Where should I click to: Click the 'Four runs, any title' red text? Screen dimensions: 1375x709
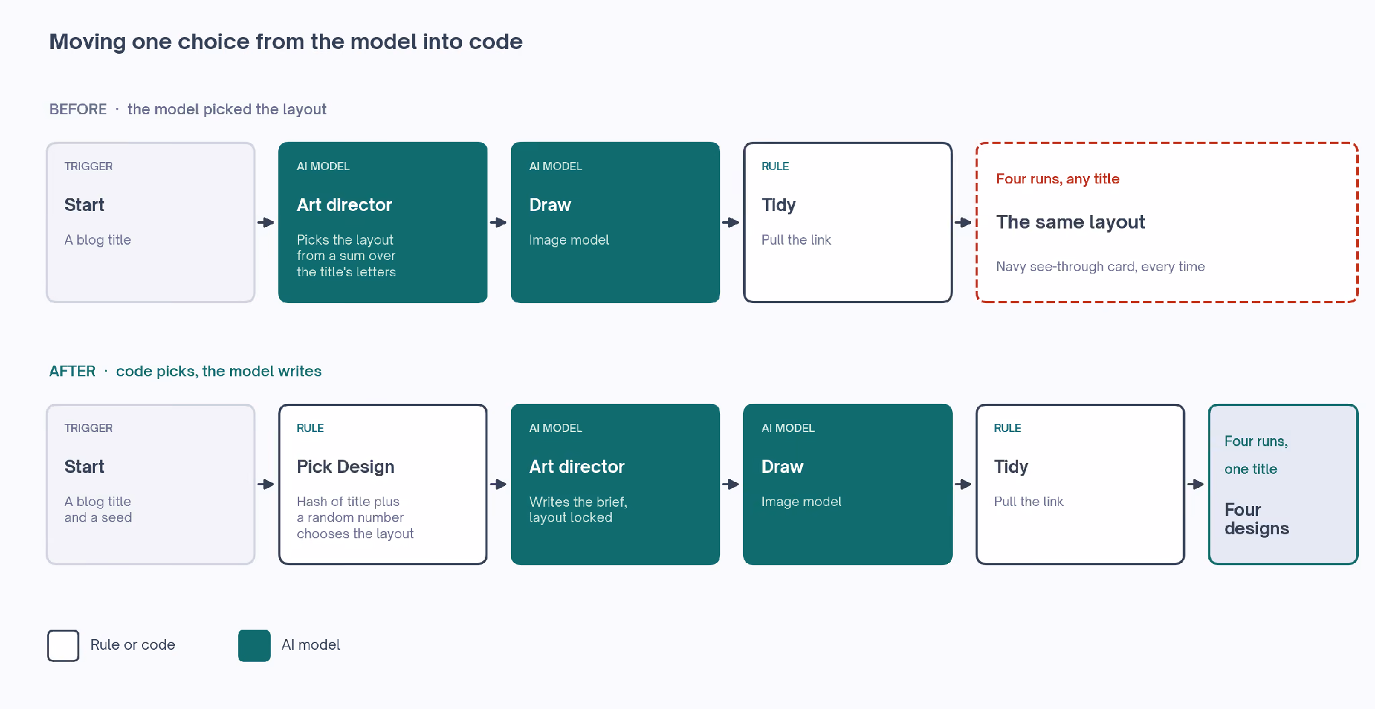pos(1058,179)
